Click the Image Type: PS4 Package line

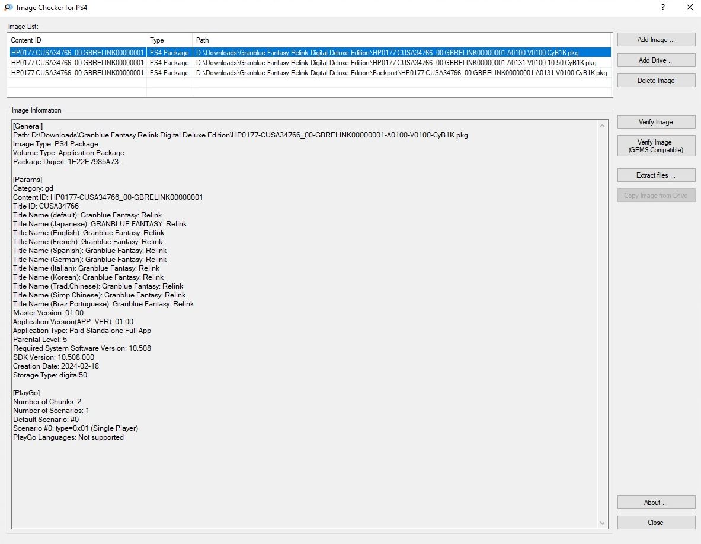click(x=56, y=144)
